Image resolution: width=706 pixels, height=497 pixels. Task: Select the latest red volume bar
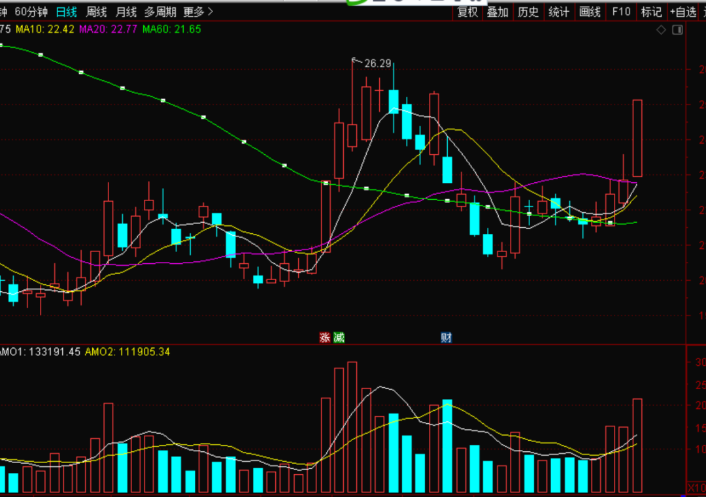pos(637,445)
